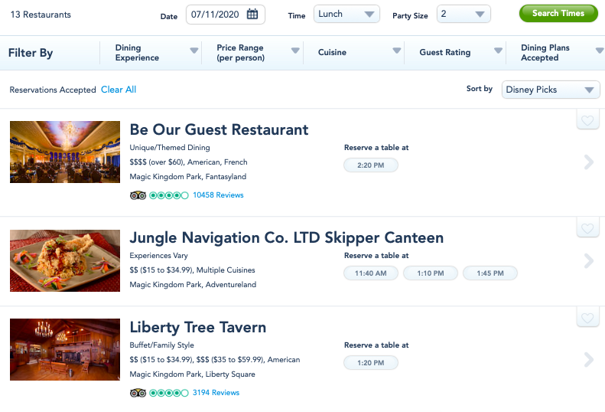Expand the Guest Rating filter
The width and height of the screenshot is (605, 412).
(456, 53)
